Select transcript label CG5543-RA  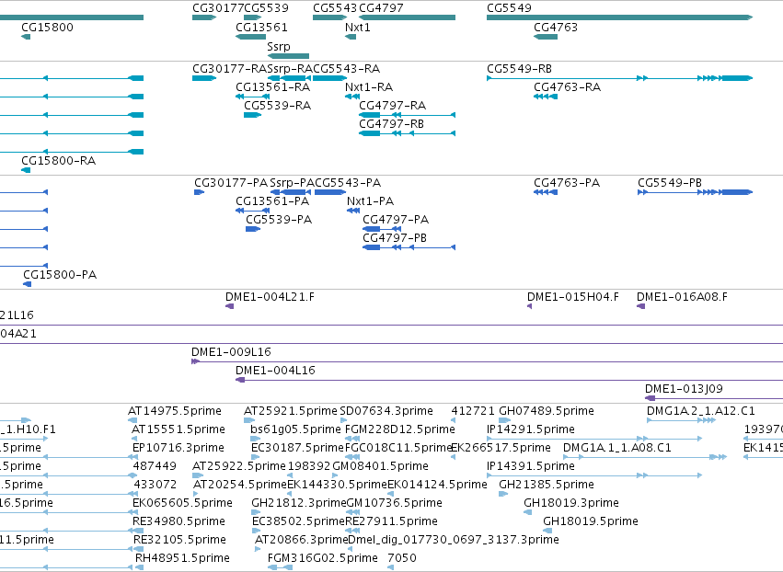347,68
